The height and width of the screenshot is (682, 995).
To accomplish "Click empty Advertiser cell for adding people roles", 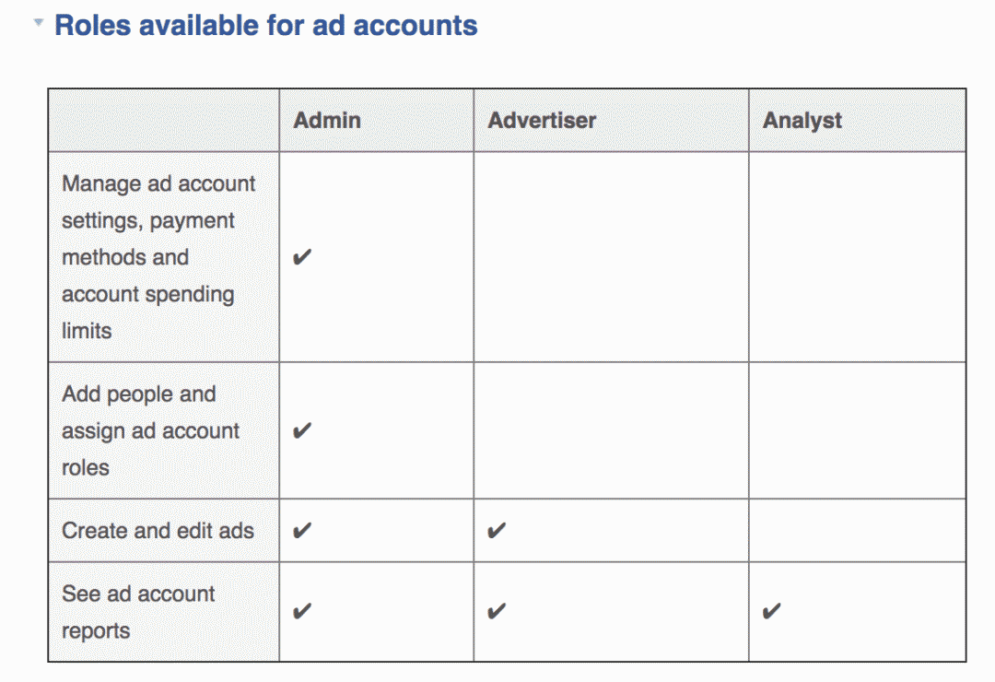I will point(611,430).
